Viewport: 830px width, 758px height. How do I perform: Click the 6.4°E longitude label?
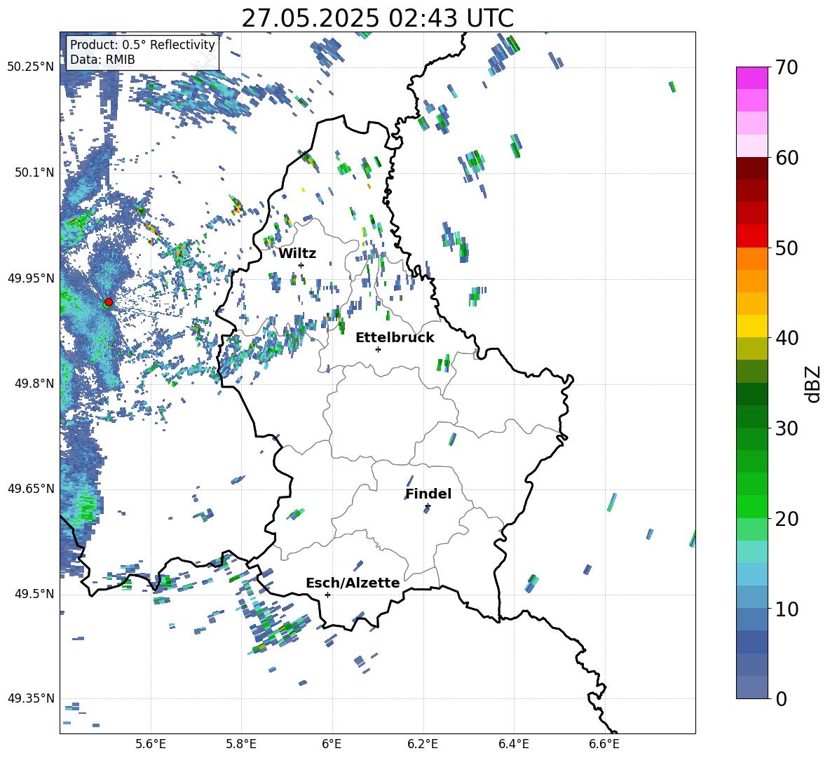[514, 744]
